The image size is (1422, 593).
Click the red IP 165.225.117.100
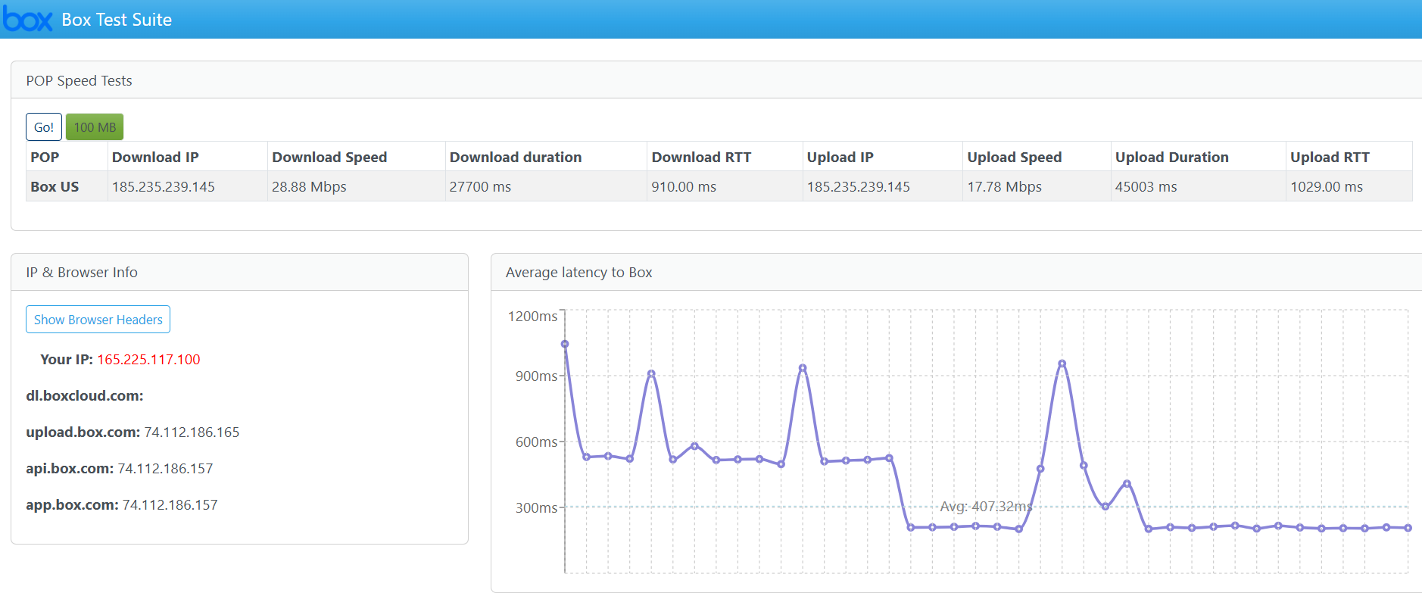click(x=148, y=359)
